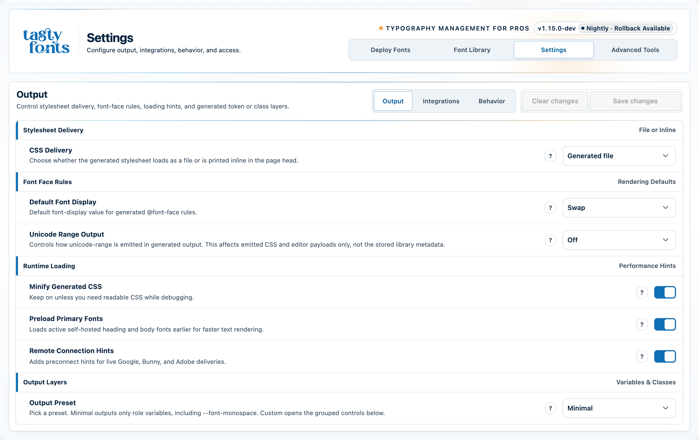The width and height of the screenshot is (699, 440).
Task: Open help icon for Minify Generated CSS
Action: click(642, 292)
